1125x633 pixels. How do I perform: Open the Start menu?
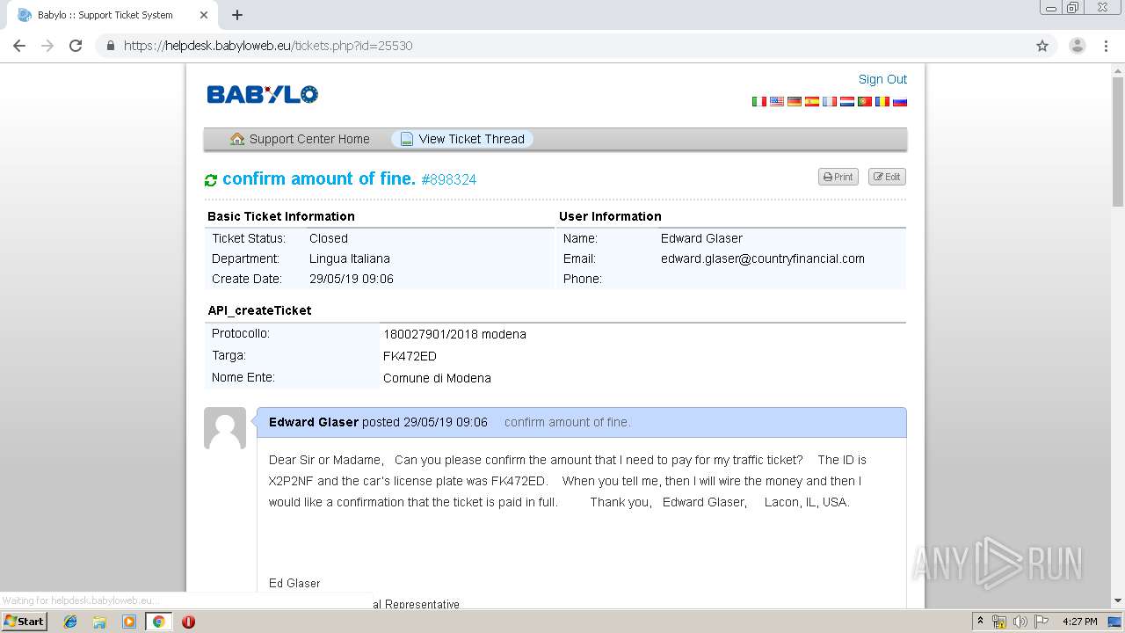coord(24,622)
